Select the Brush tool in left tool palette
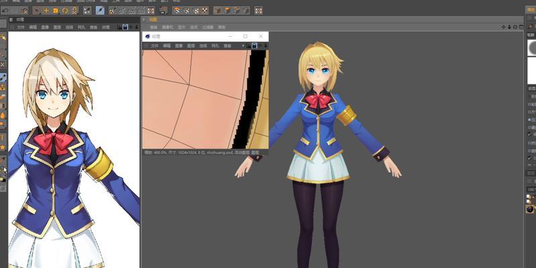 click(x=3, y=77)
